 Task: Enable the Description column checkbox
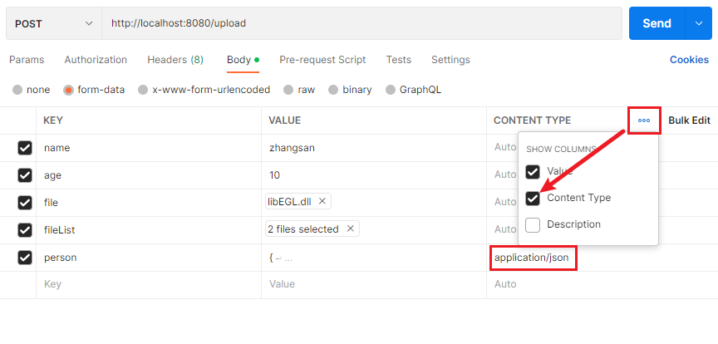coord(533,224)
